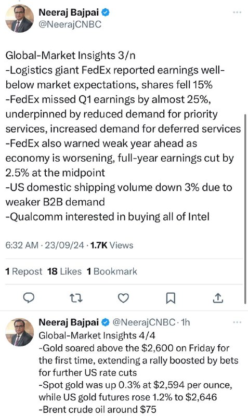Open the three-dot menu on the 4/4 tweet
Screen dimensions: 248x416
pos(237,322)
